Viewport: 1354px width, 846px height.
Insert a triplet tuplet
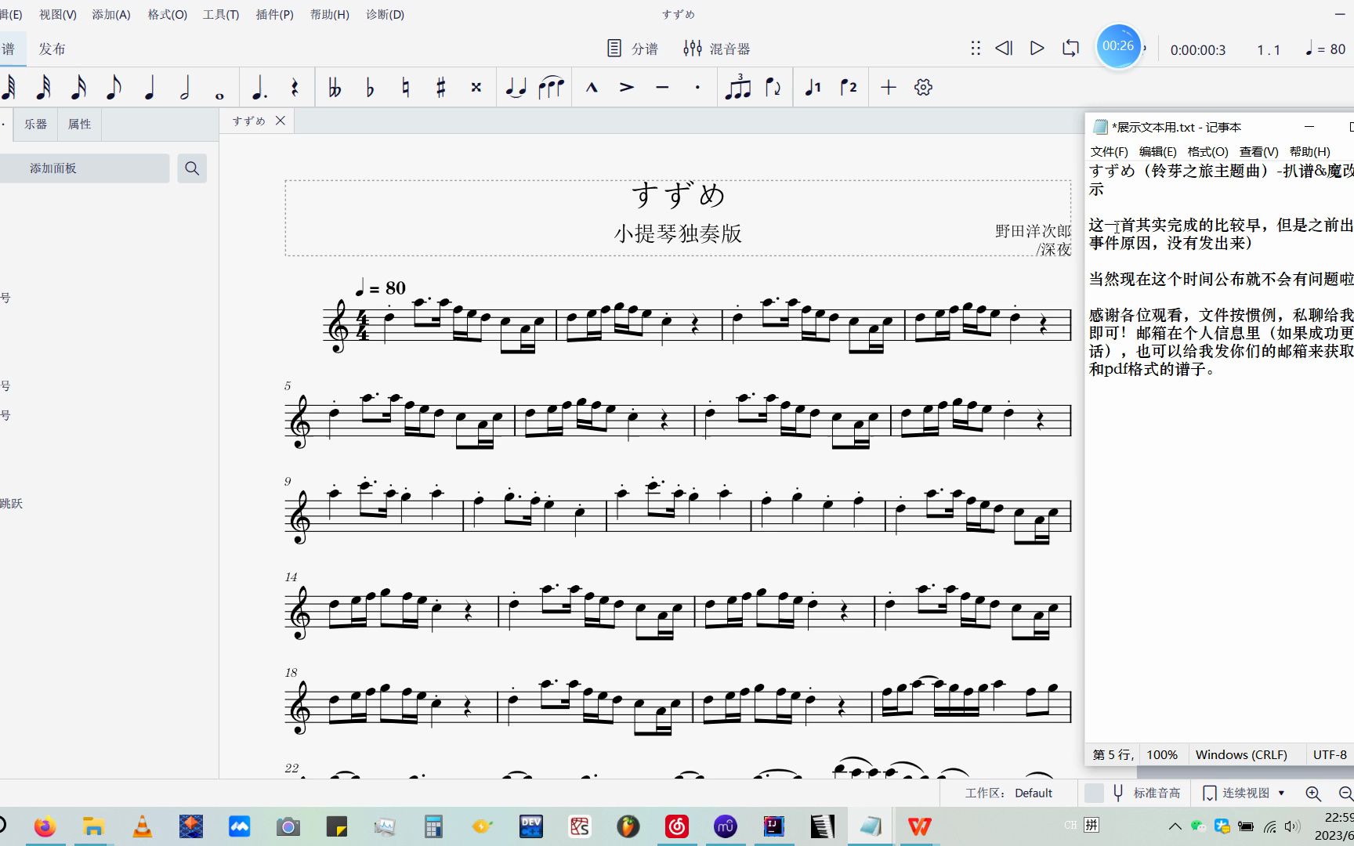tap(737, 87)
